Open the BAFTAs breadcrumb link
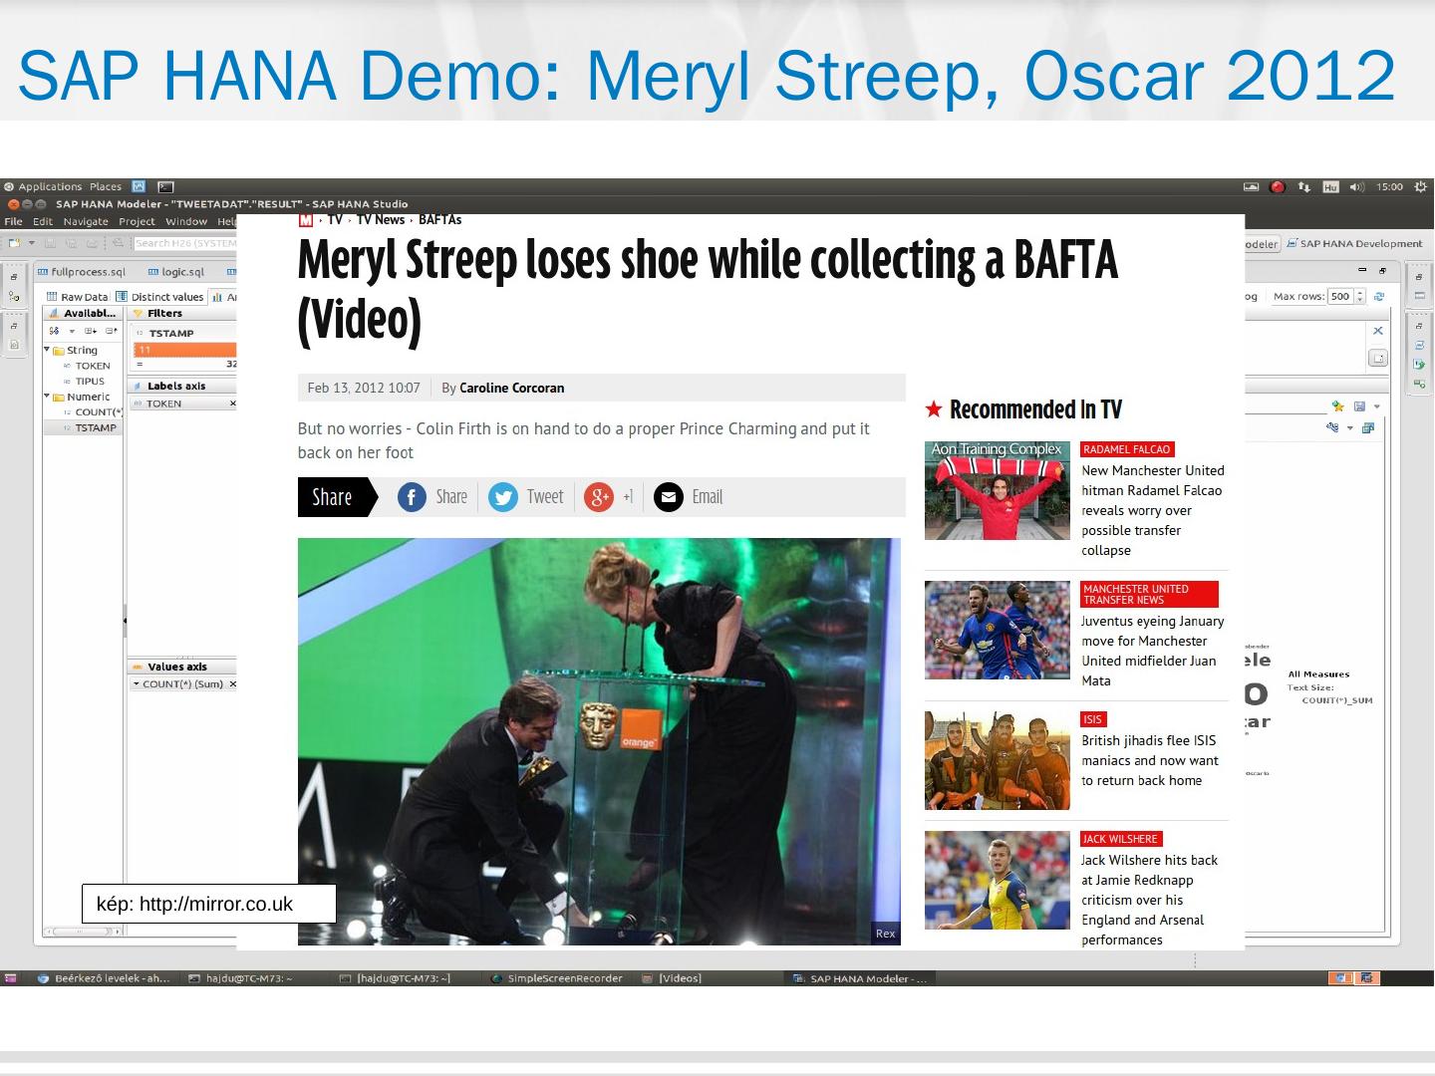This screenshot has height=1076, width=1435. pos(440,219)
